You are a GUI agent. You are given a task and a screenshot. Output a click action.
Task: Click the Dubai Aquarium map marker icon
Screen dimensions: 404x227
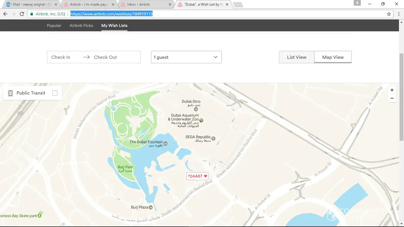point(201,120)
